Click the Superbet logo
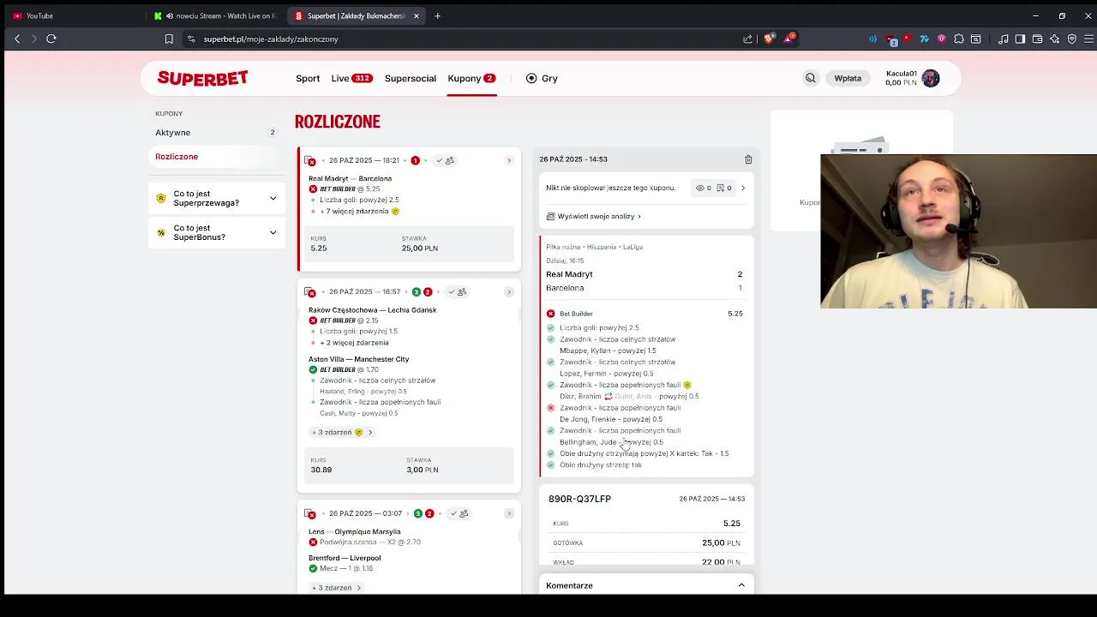The height and width of the screenshot is (617, 1097). coord(203,78)
